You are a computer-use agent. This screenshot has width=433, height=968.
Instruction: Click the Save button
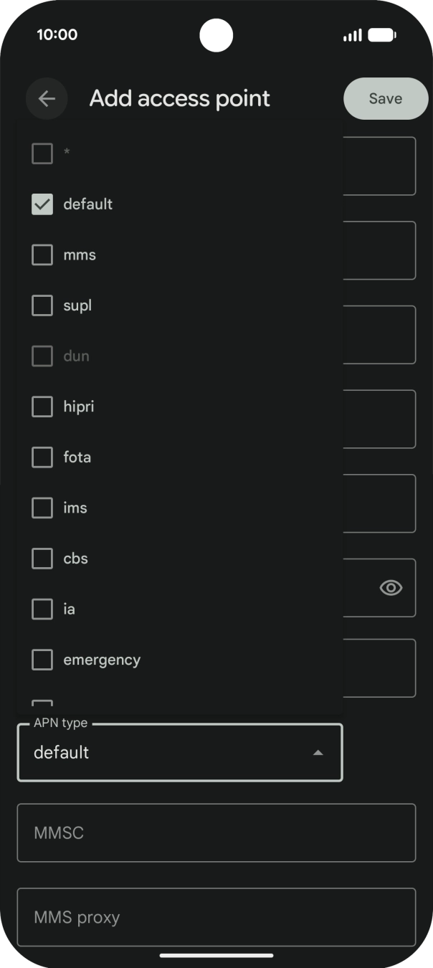point(386,99)
